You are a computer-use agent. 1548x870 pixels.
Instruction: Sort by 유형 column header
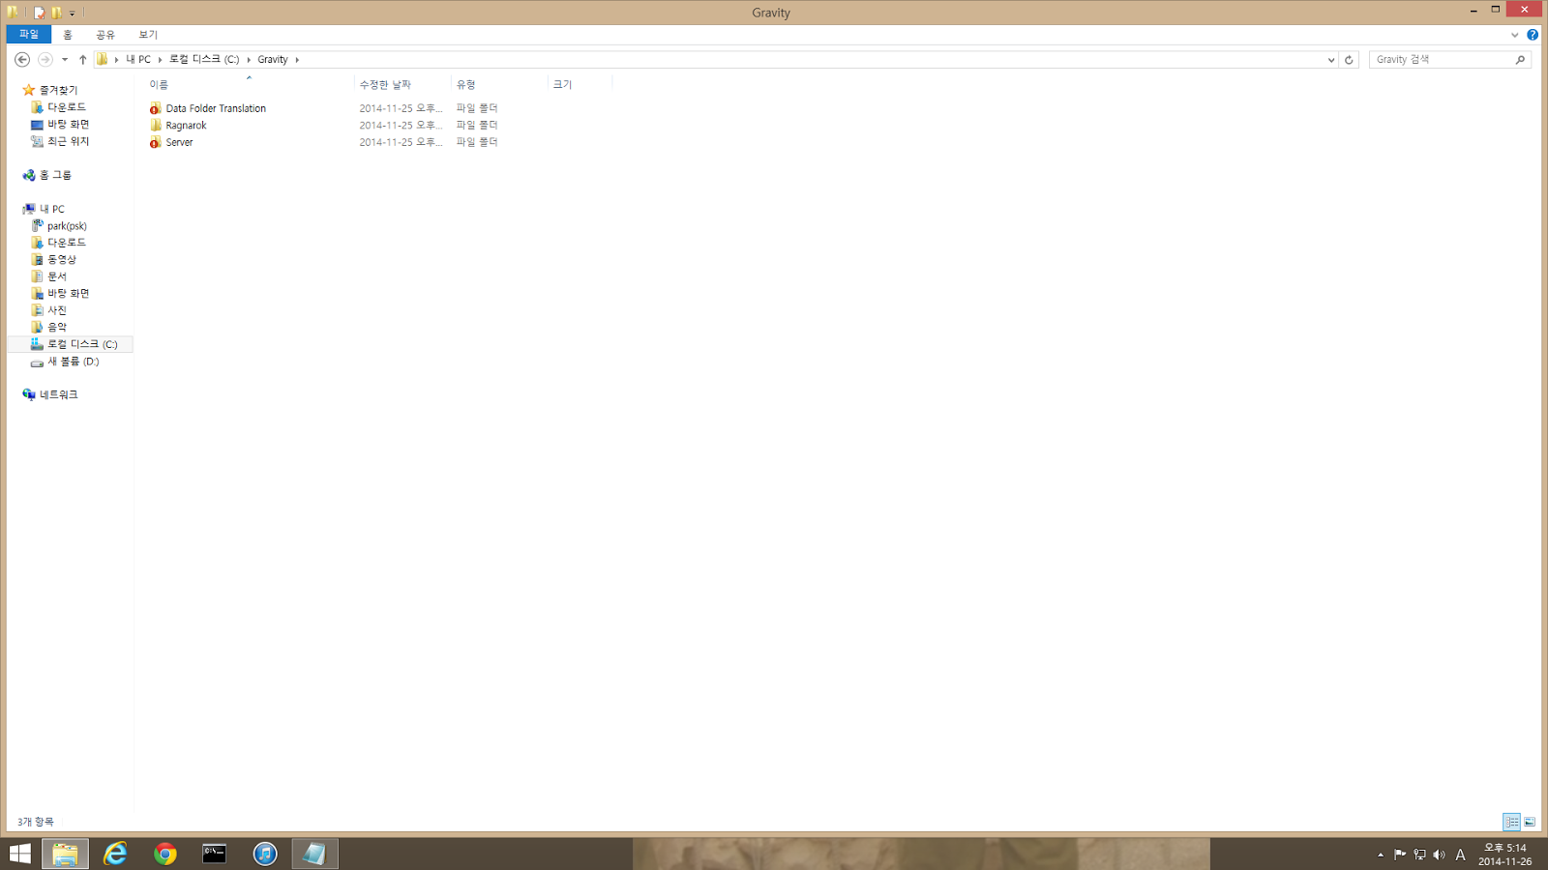[499, 85]
